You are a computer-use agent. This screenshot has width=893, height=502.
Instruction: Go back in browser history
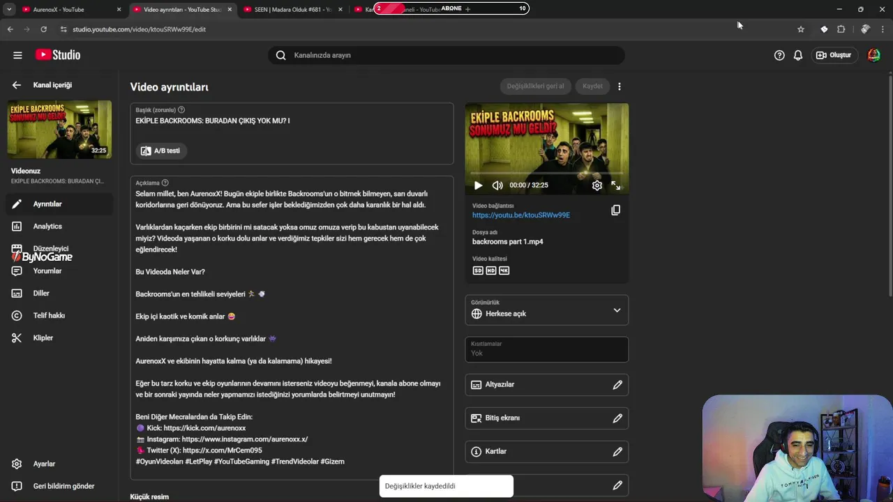tap(10, 29)
